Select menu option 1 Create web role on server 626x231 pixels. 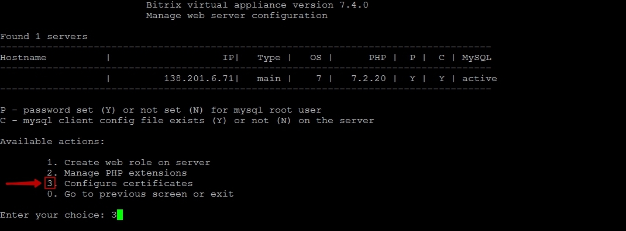(129, 163)
